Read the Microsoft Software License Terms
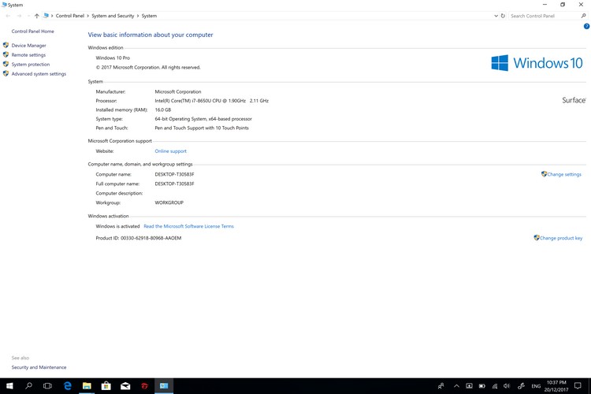 pyautogui.click(x=188, y=226)
